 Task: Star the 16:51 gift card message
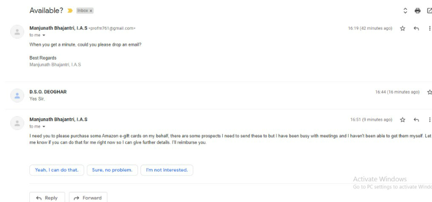click(404, 120)
